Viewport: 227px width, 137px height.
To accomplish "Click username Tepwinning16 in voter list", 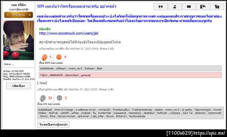I will click(202, 110).
